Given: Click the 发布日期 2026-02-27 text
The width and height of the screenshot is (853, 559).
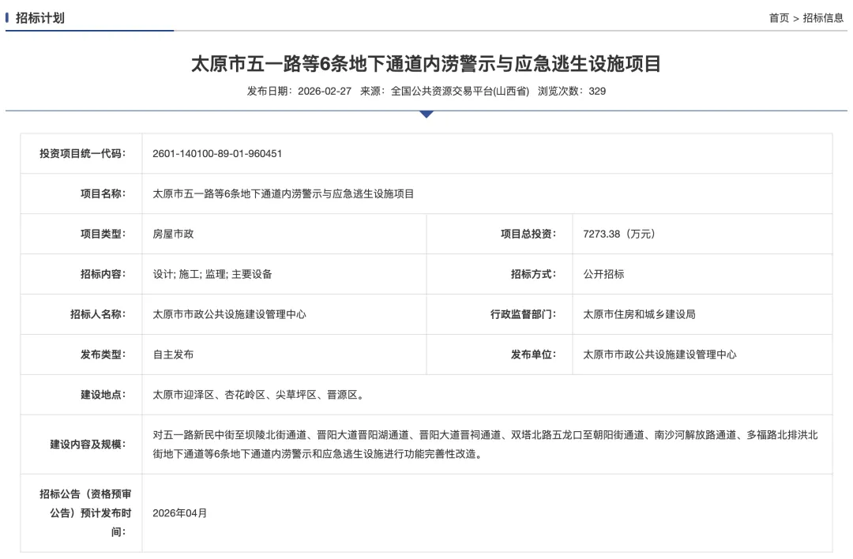Looking at the screenshot, I should [x=299, y=91].
